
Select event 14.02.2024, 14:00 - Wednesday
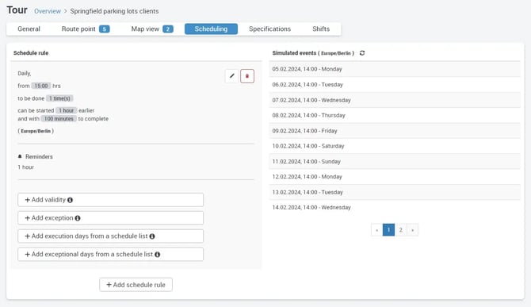pyautogui.click(x=395, y=207)
